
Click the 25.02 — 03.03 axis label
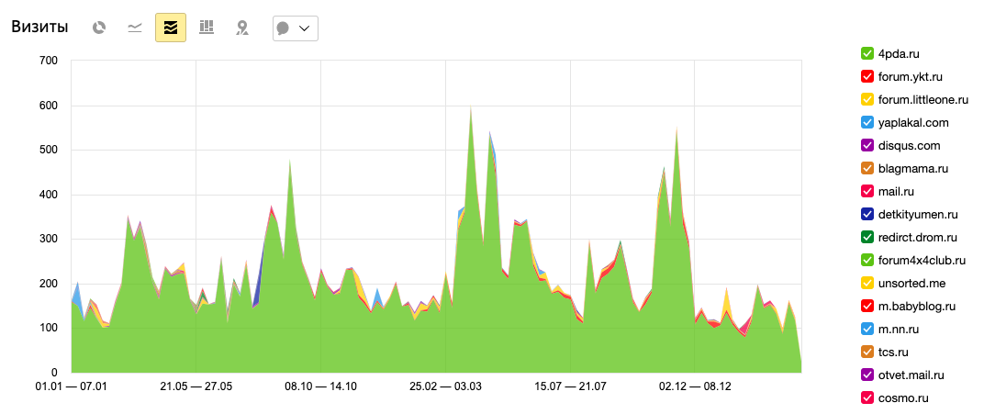point(445,386)
